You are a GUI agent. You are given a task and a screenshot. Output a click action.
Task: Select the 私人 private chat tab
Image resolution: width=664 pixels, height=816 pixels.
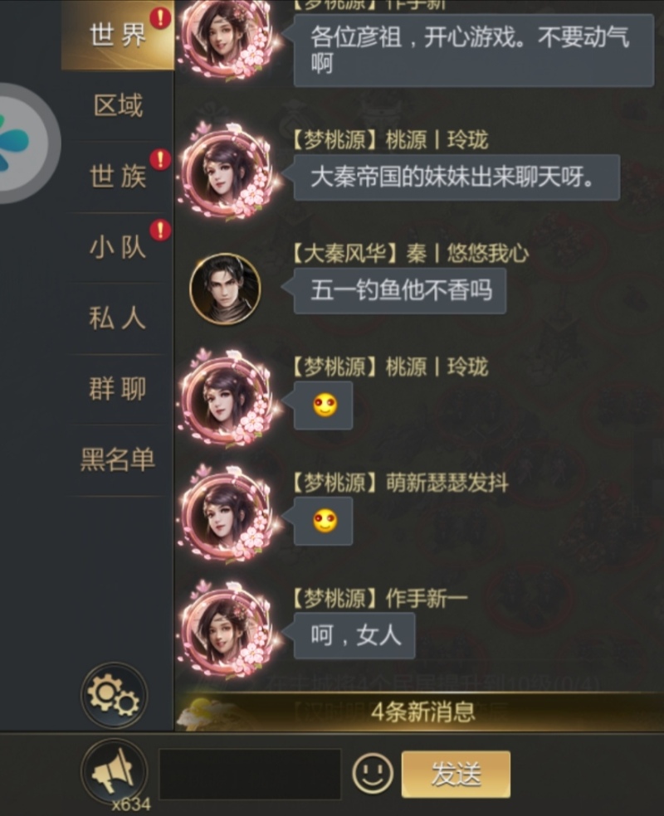click(x=118, y=318)
